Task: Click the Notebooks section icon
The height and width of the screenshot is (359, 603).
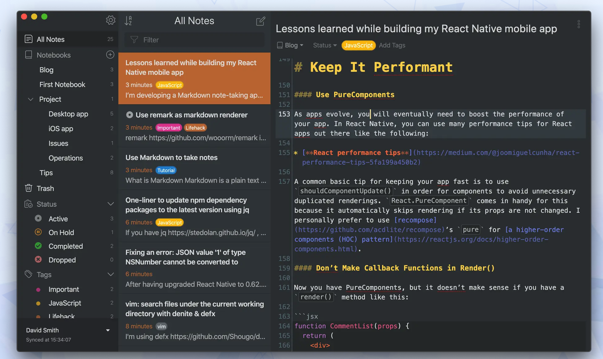Action: pyautogui.click(x=28, y=55)
